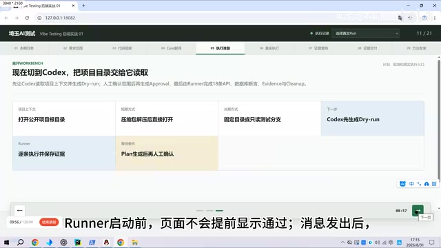Click the browser back arrow
This screenshot has height=248, width=441.
point(6,18)
